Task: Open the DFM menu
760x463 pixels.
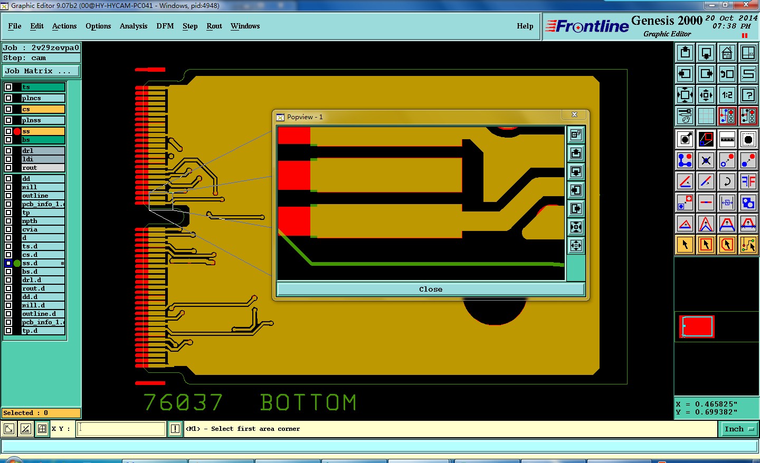Action: coord(165,26)
